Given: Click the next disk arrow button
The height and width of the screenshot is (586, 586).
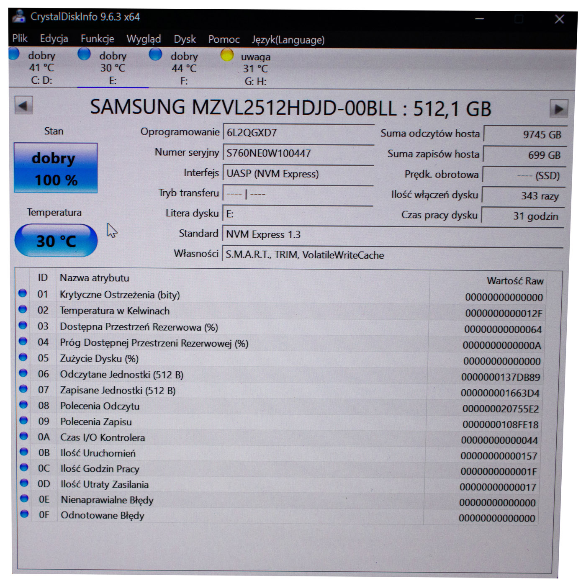Looking at the screenshot, I should (559, 106).
